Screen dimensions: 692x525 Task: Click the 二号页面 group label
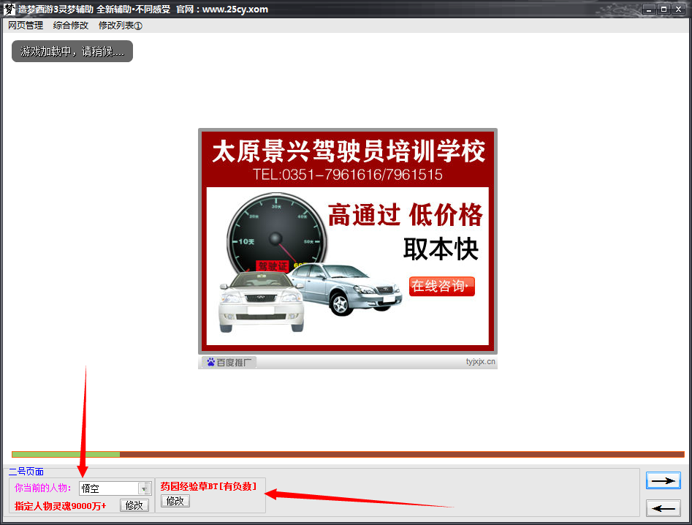[x=26, y=472]
